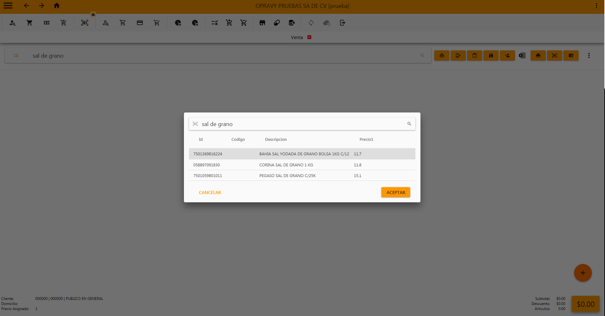
Task: Click the checklist rules toolbar icon
Action: 215,23
